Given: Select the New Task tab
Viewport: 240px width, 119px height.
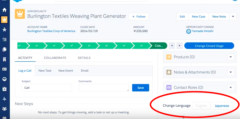Looking at the screenshot, I should pyautogui.click(x=45, y=71).
